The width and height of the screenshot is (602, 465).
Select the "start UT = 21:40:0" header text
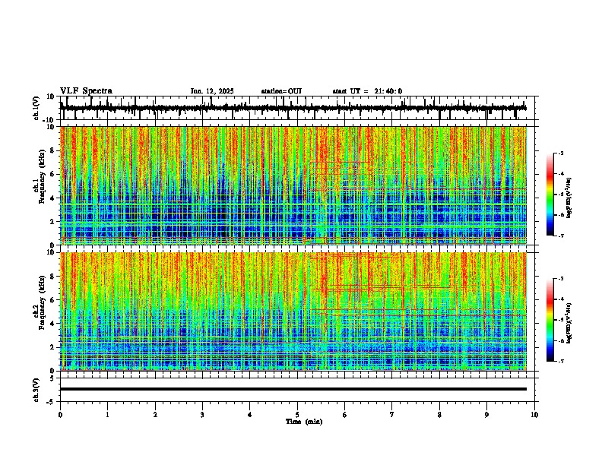[x=367, y=91]
